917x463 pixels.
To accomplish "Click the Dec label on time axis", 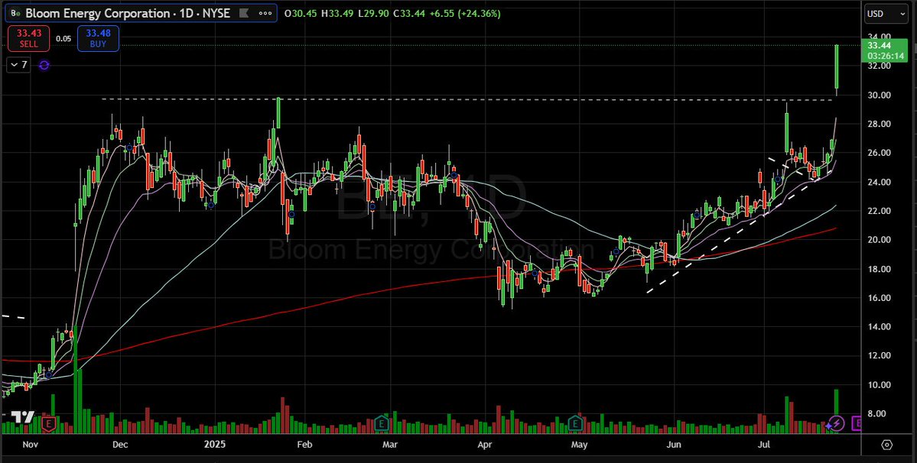I will (120, 445).
